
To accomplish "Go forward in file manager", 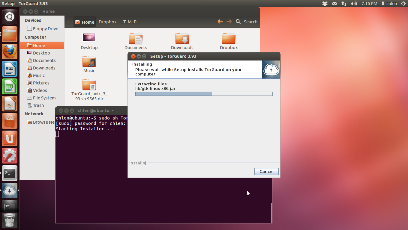I will [229, 22].
